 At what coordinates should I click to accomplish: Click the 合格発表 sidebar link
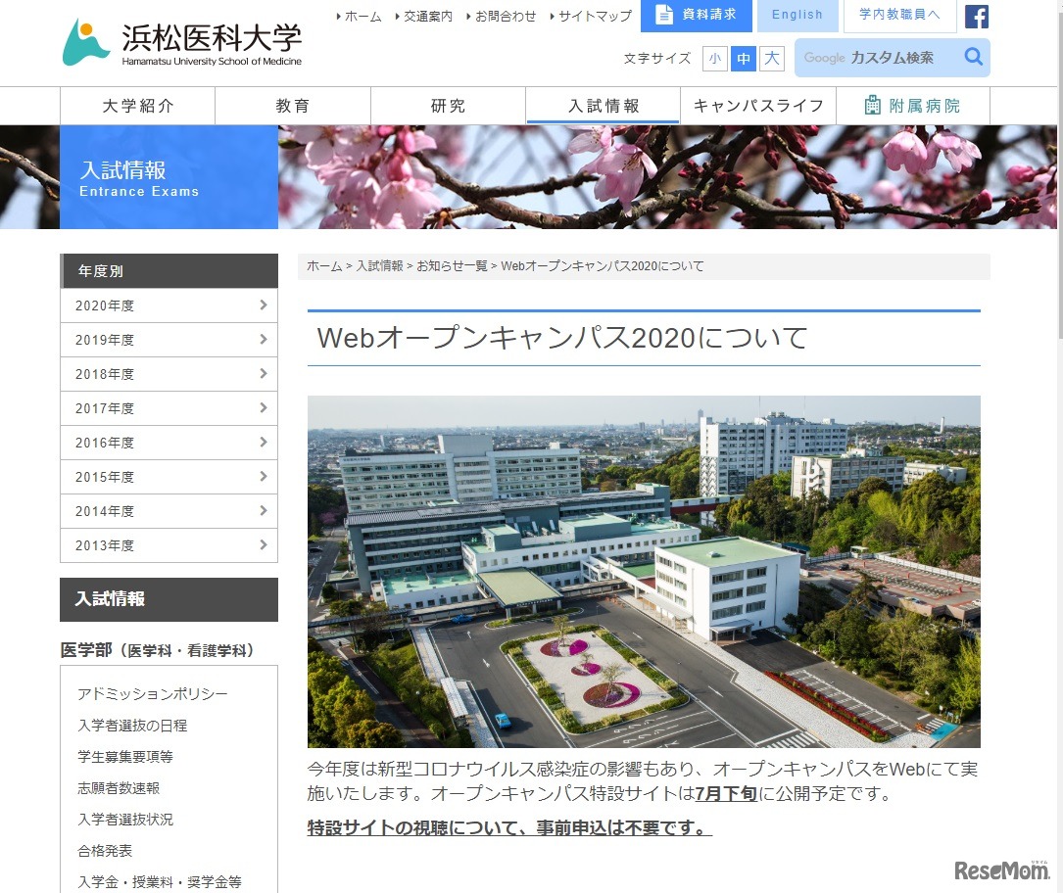pos(105,850)
